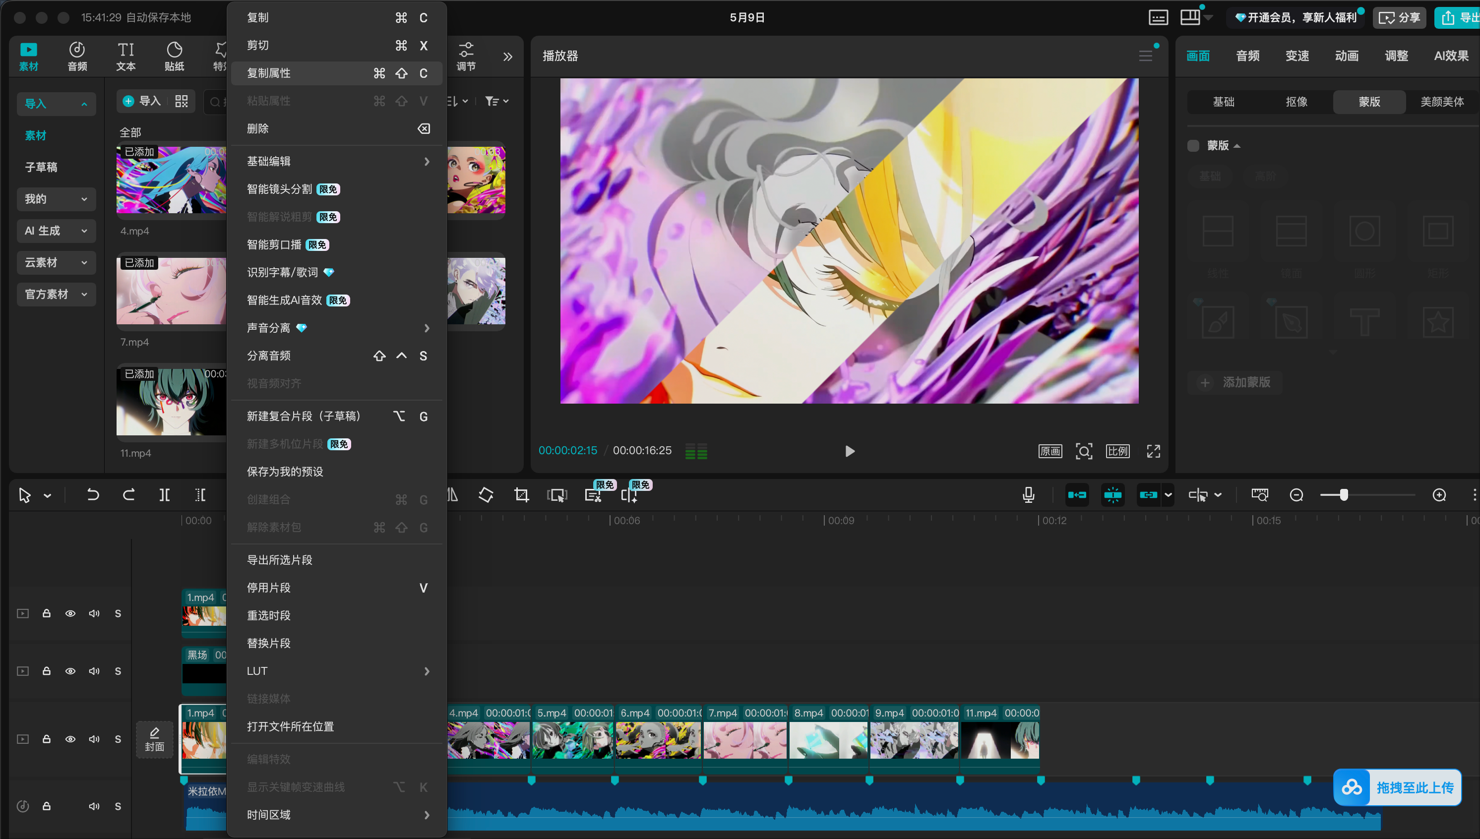Click the delete-left split tool icon
The image size is (1480, 839).
[200, 494]
